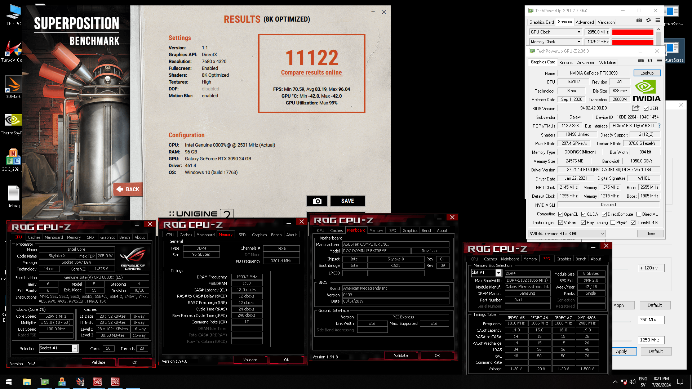Click the 1250 Mhz slider track
Screen dimensions: 692x389
621,340
